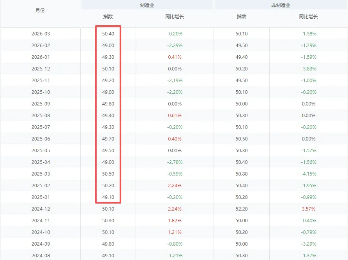This screenshot has width=348, height=260.
Task: Select the 2024-09 month cell
Action: pyautogui.click(x=41, y=244)
